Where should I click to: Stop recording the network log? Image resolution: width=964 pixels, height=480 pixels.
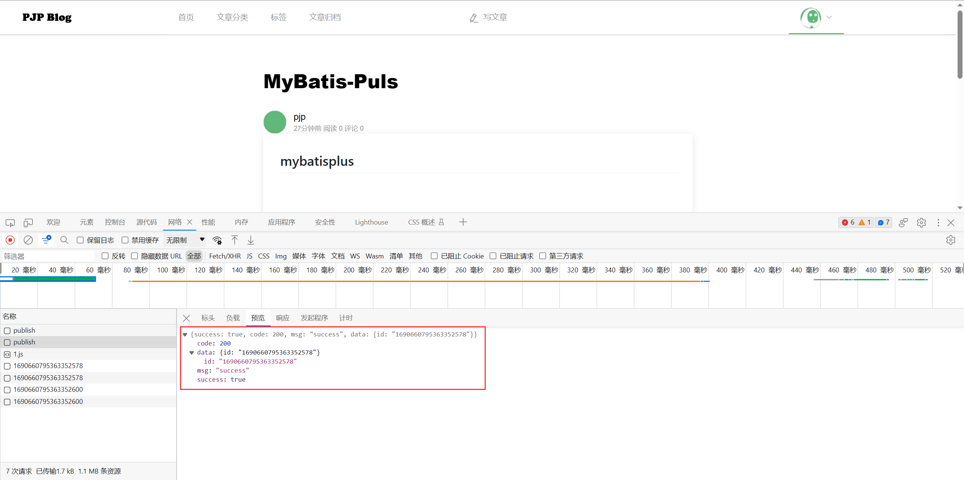(10, 240)
